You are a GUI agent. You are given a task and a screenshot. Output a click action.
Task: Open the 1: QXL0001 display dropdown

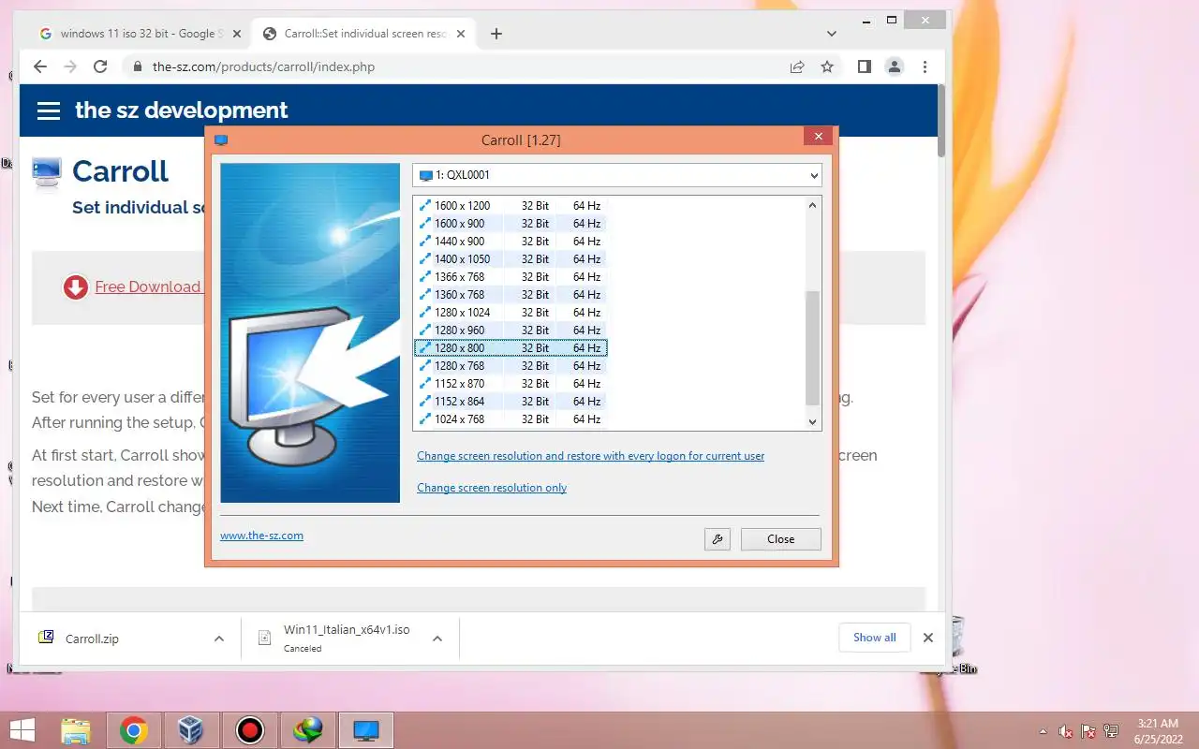(x=616, y=175)
